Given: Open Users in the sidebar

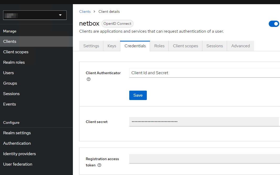Looking at the screenshot, I should (8, 73).
